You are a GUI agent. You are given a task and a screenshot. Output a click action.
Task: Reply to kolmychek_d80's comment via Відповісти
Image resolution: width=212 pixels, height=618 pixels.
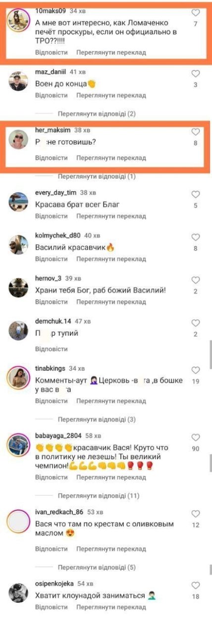click(52, 259)
